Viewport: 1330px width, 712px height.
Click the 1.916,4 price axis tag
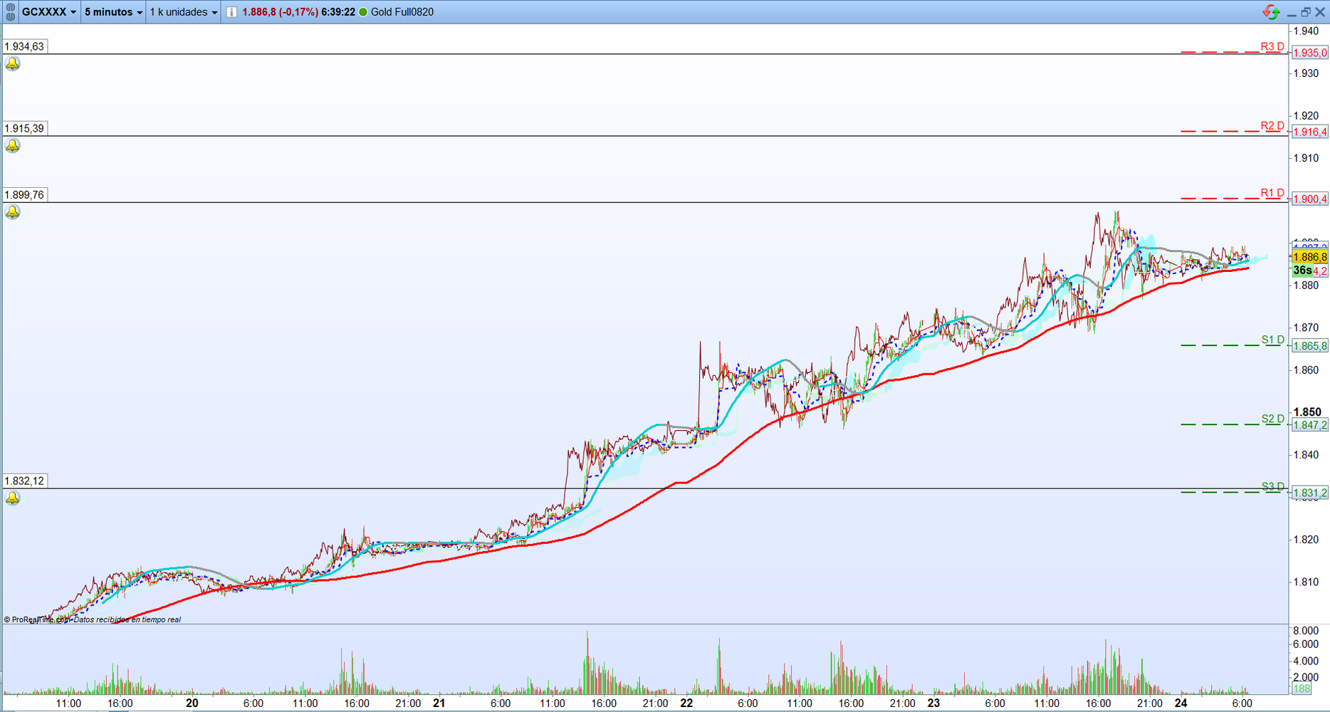coord(1310,132)
